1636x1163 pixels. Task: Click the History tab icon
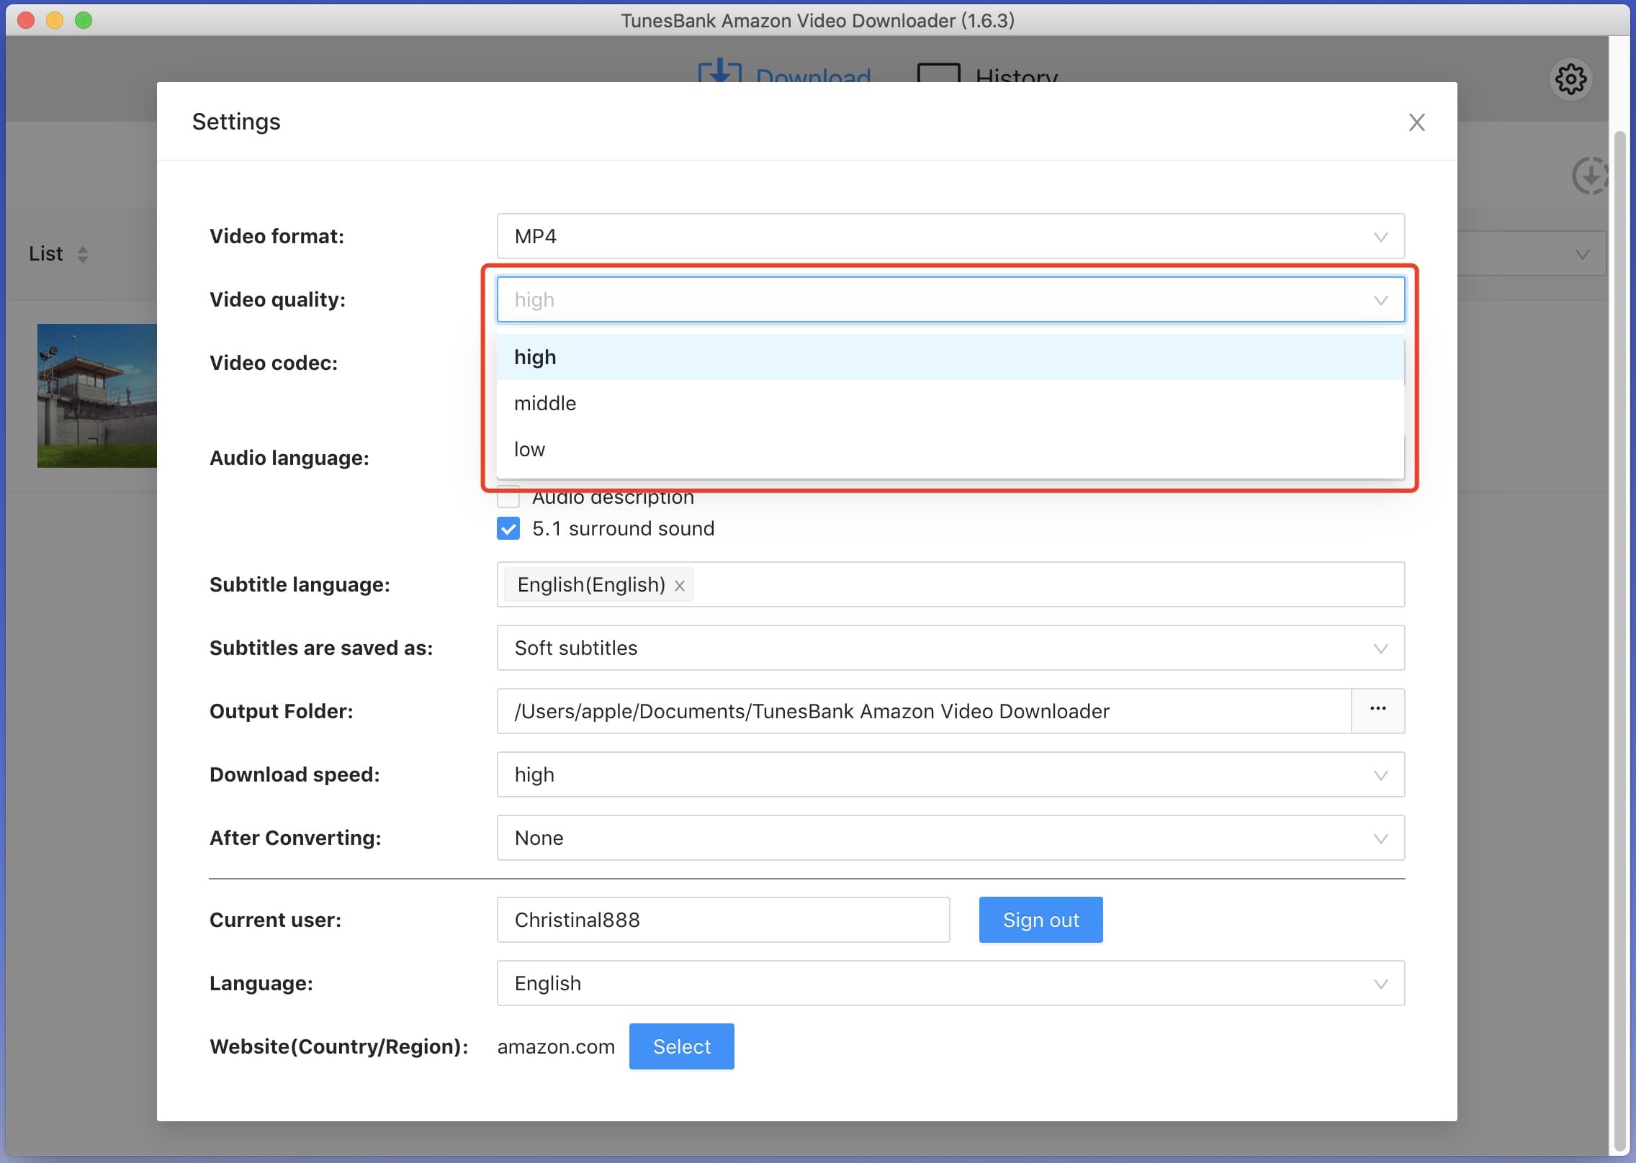point(938,73)
